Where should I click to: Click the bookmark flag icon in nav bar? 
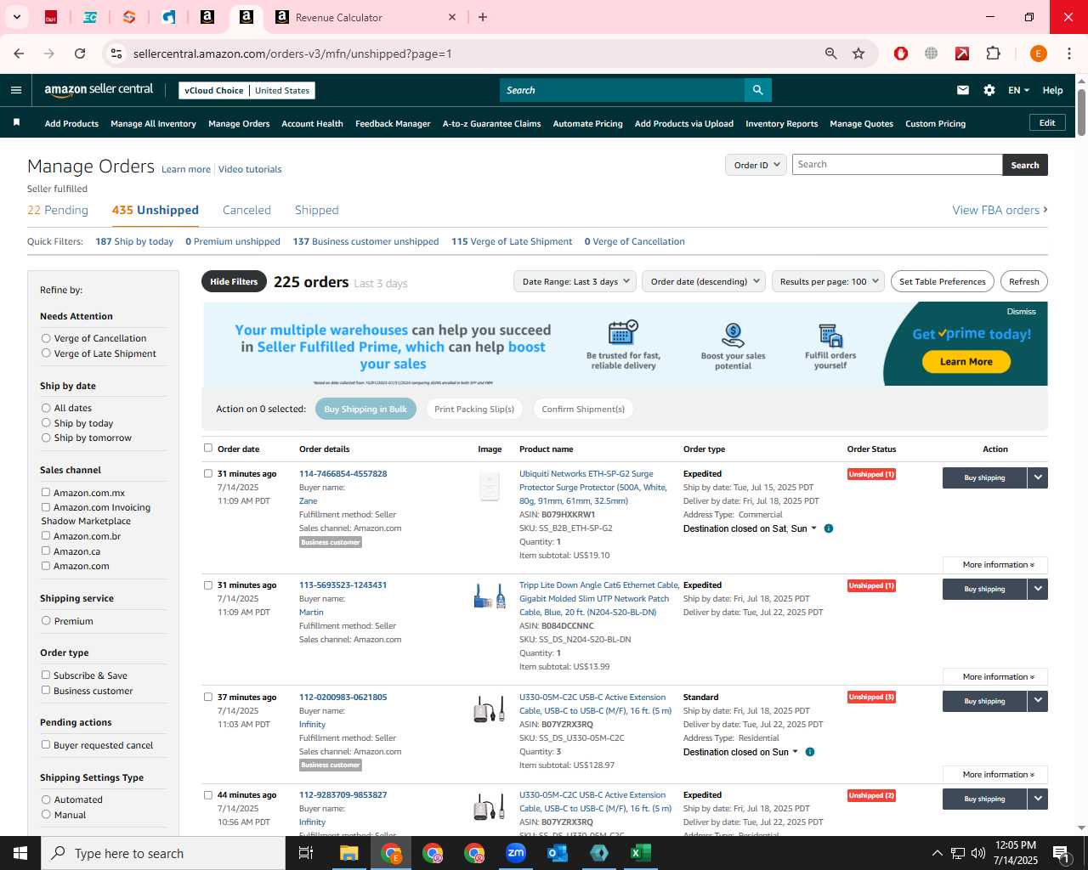16,123
